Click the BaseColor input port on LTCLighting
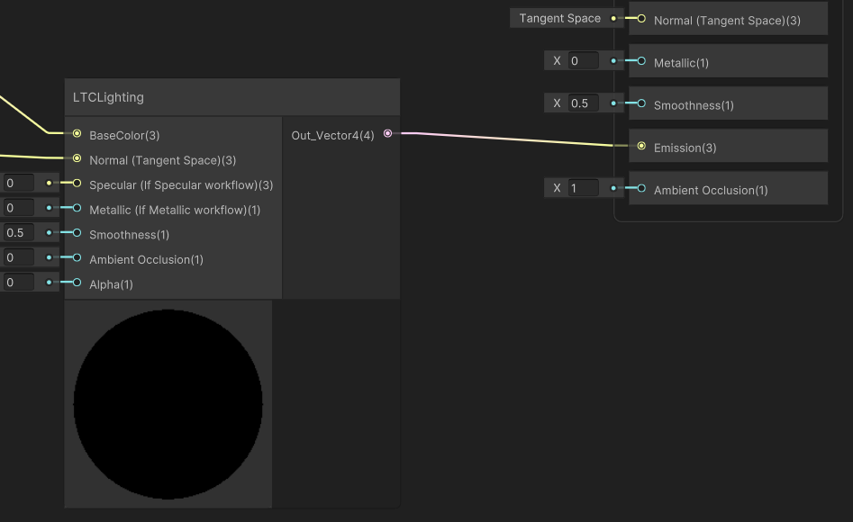Image resolution: width=853 pixels, height=522 pixels. tap(77, 134)
